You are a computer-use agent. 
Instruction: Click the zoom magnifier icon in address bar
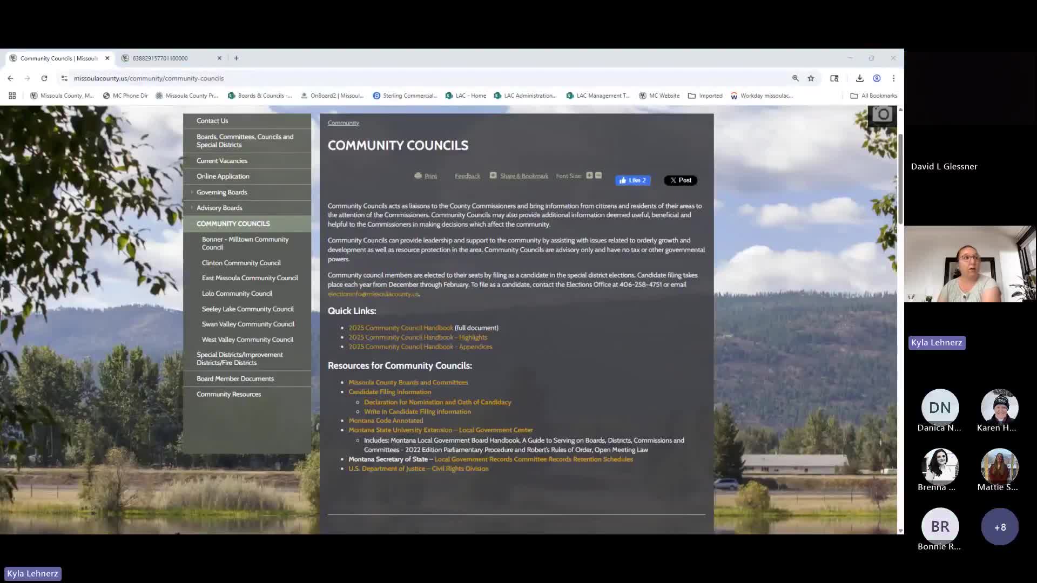[795, 78]
